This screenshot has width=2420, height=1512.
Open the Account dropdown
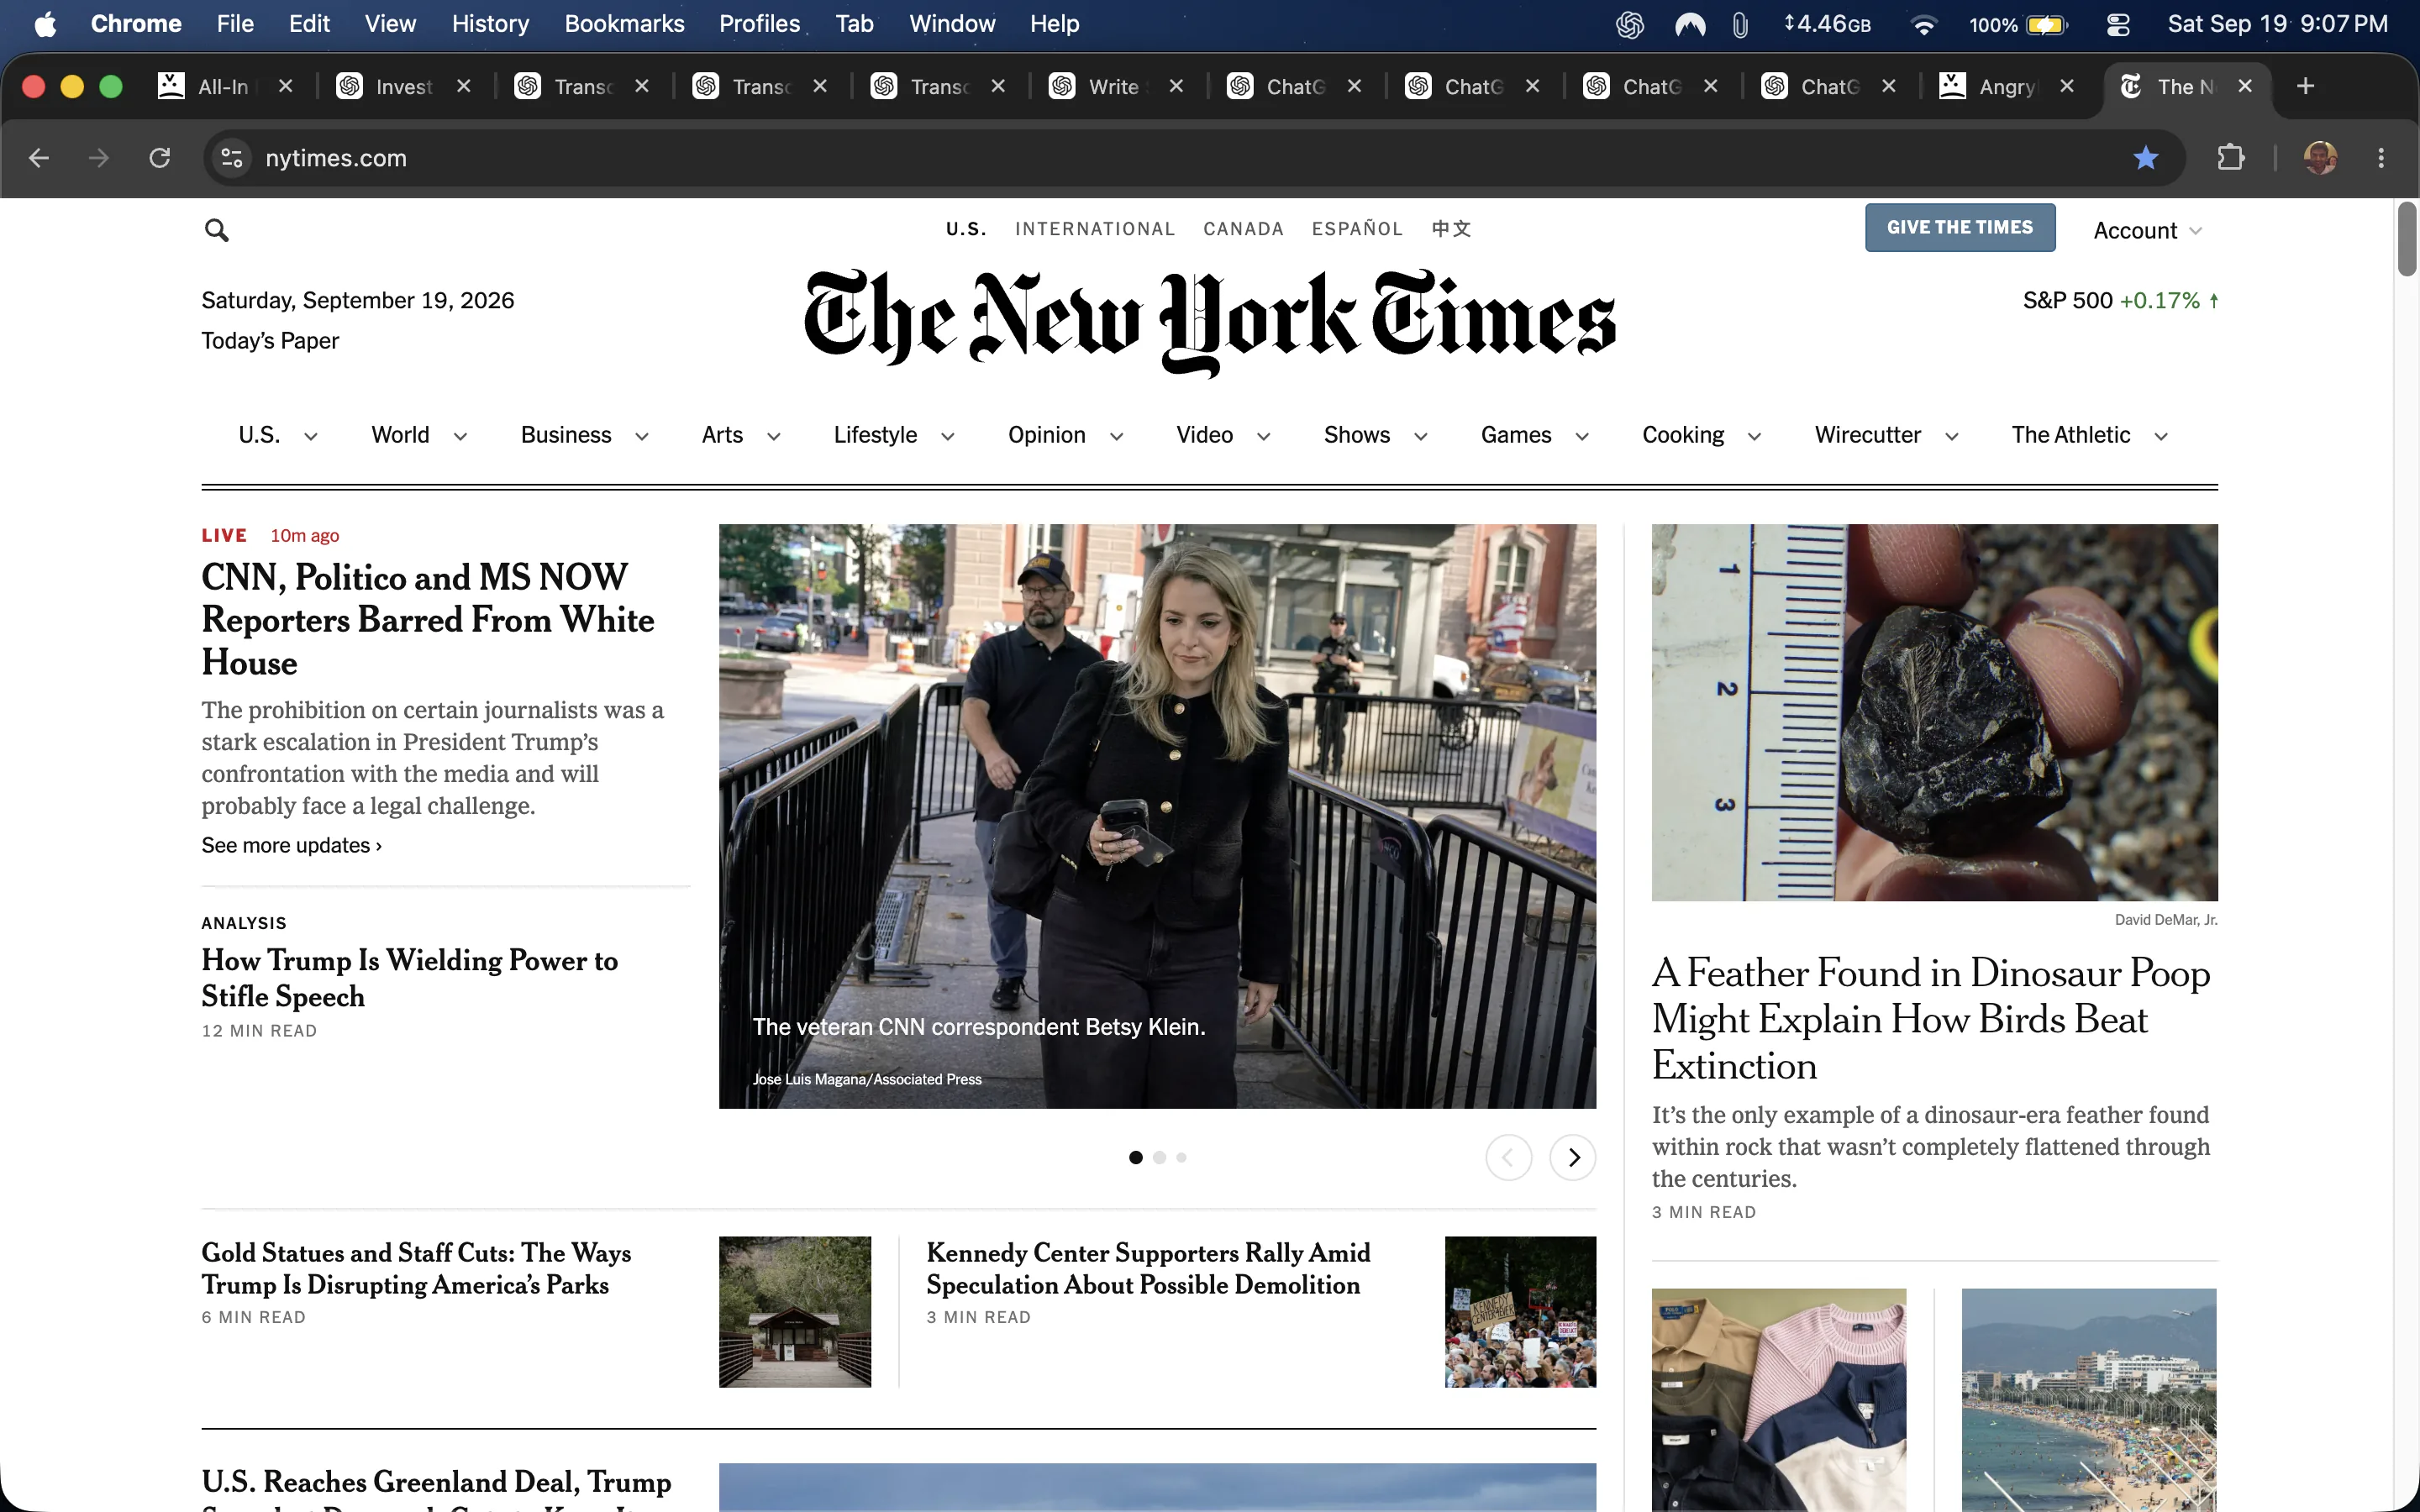point(2147,231)
